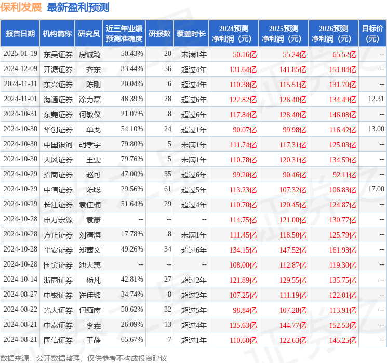Click target price 12.31
The width and height of the screenshot is (387, 363).
pyautogui.click(x=376, y=99)
